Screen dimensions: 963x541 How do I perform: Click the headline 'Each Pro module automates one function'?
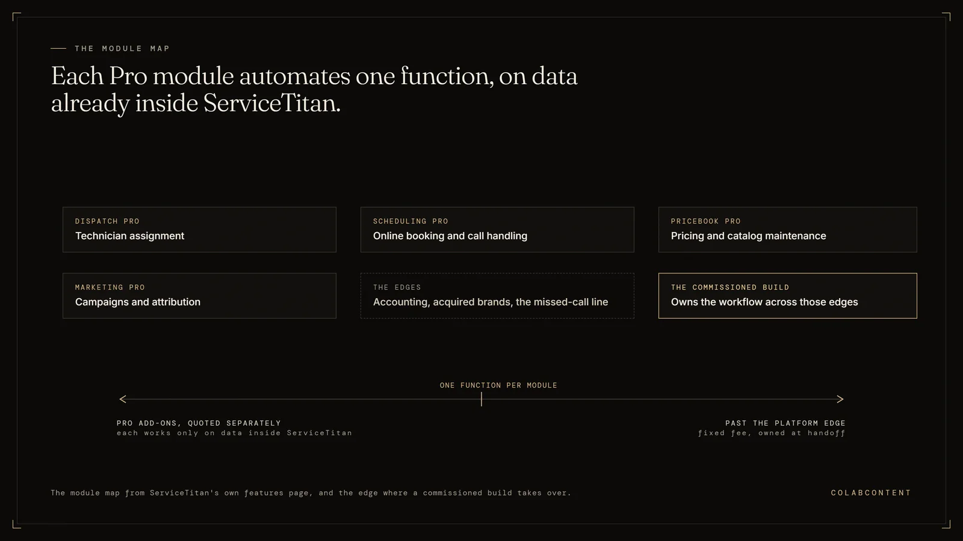coord(314,90)
